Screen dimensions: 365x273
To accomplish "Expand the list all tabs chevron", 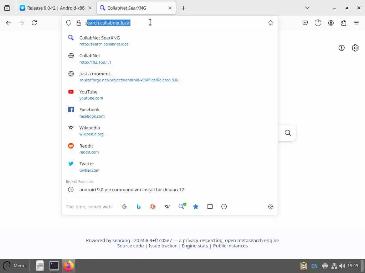I will click(307, 8).
